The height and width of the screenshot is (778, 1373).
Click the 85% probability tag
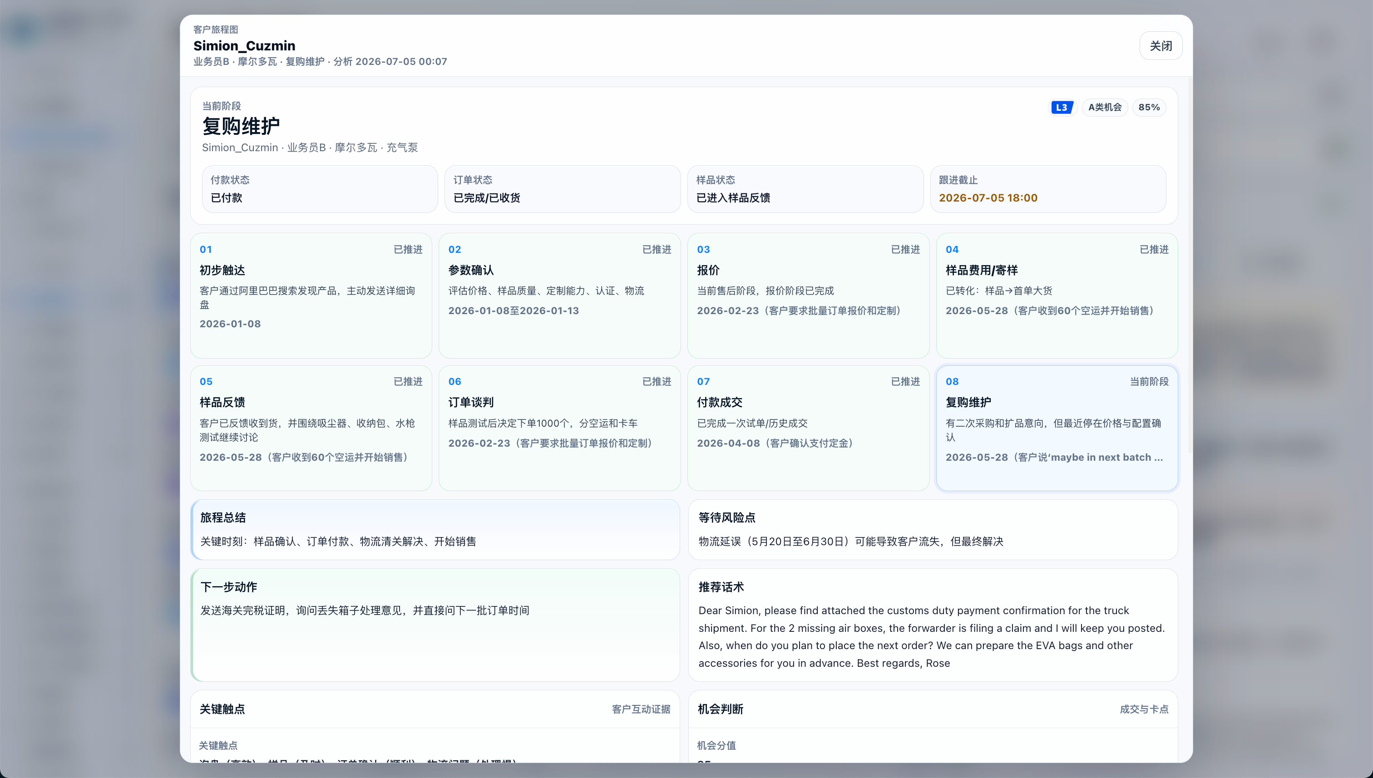(1149, 108)
